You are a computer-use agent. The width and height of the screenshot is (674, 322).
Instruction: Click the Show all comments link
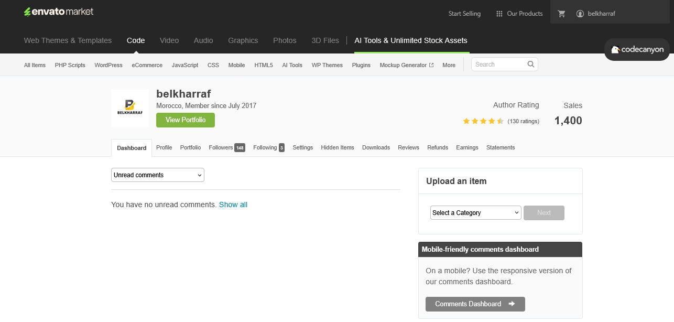click(233, 205)
